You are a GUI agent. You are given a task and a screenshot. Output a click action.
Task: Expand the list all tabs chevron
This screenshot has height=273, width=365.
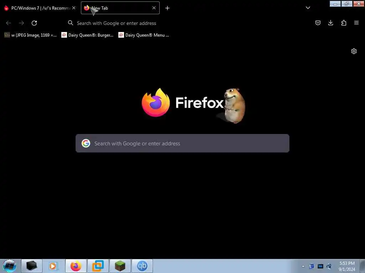[308, 8]
